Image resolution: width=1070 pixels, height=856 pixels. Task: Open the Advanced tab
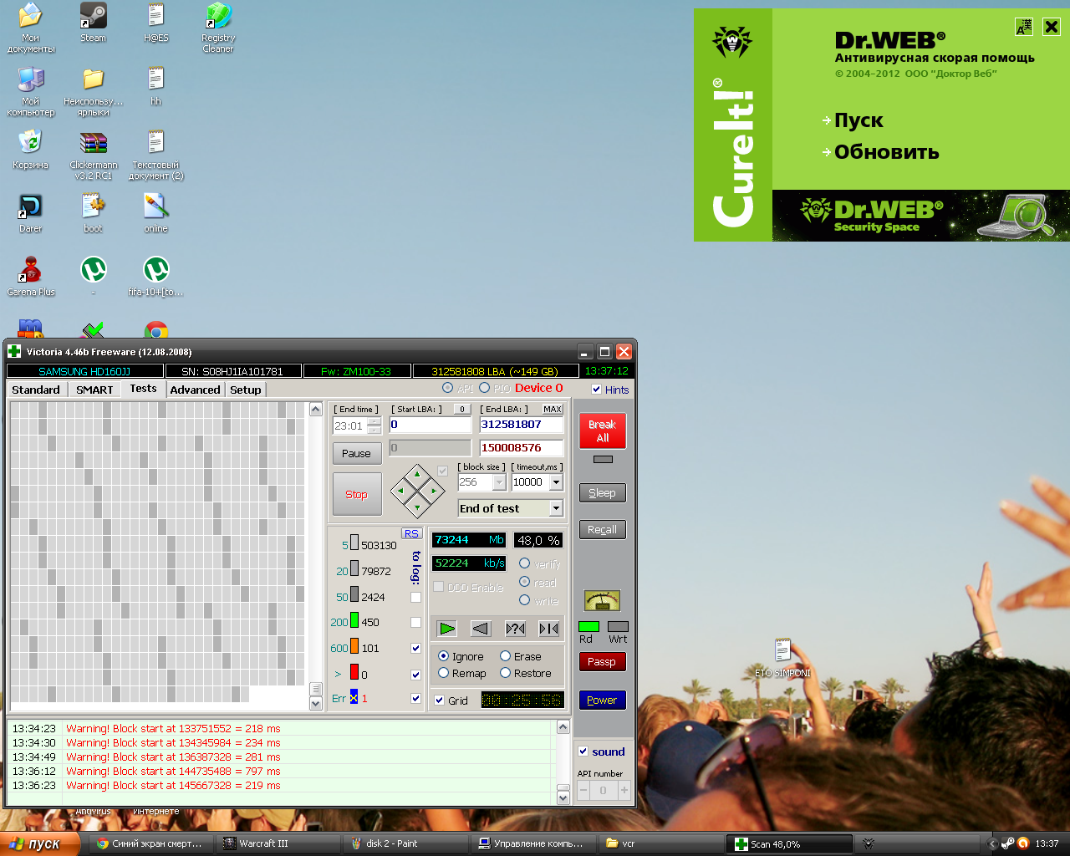tap(195, 390)
